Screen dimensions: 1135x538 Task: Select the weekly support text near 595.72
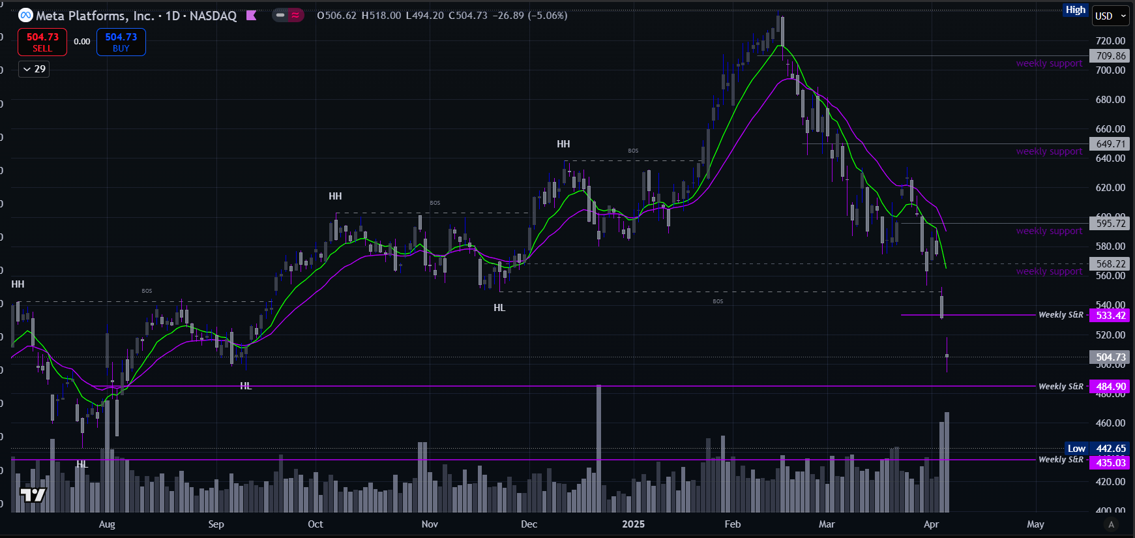1049,232
